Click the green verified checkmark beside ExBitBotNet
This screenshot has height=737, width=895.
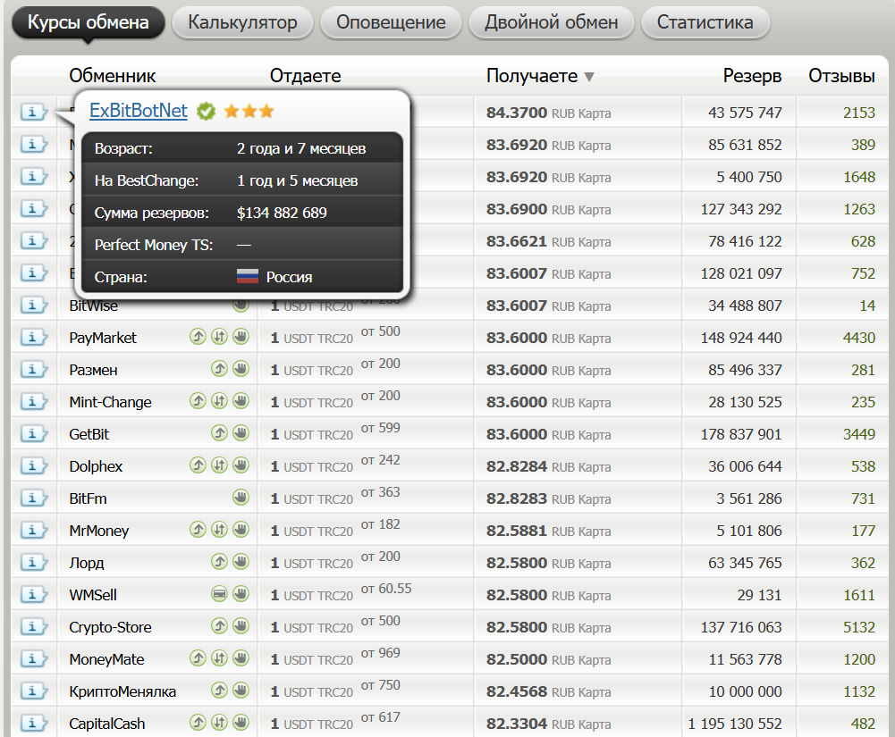click(206, 111)
